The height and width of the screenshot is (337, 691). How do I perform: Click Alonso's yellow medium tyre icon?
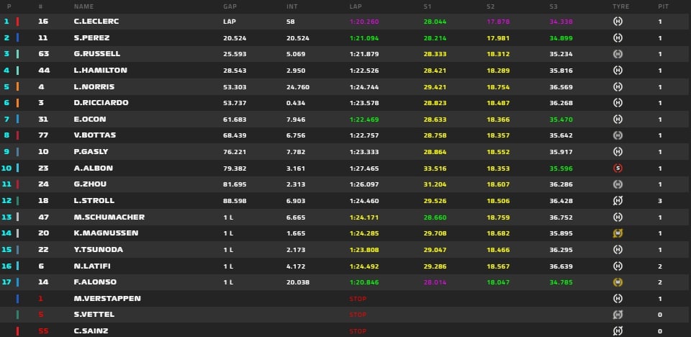(x=618, y=282)
